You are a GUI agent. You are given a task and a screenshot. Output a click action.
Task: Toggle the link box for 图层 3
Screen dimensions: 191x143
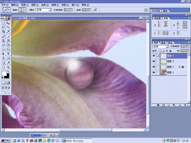coord(158,61)
